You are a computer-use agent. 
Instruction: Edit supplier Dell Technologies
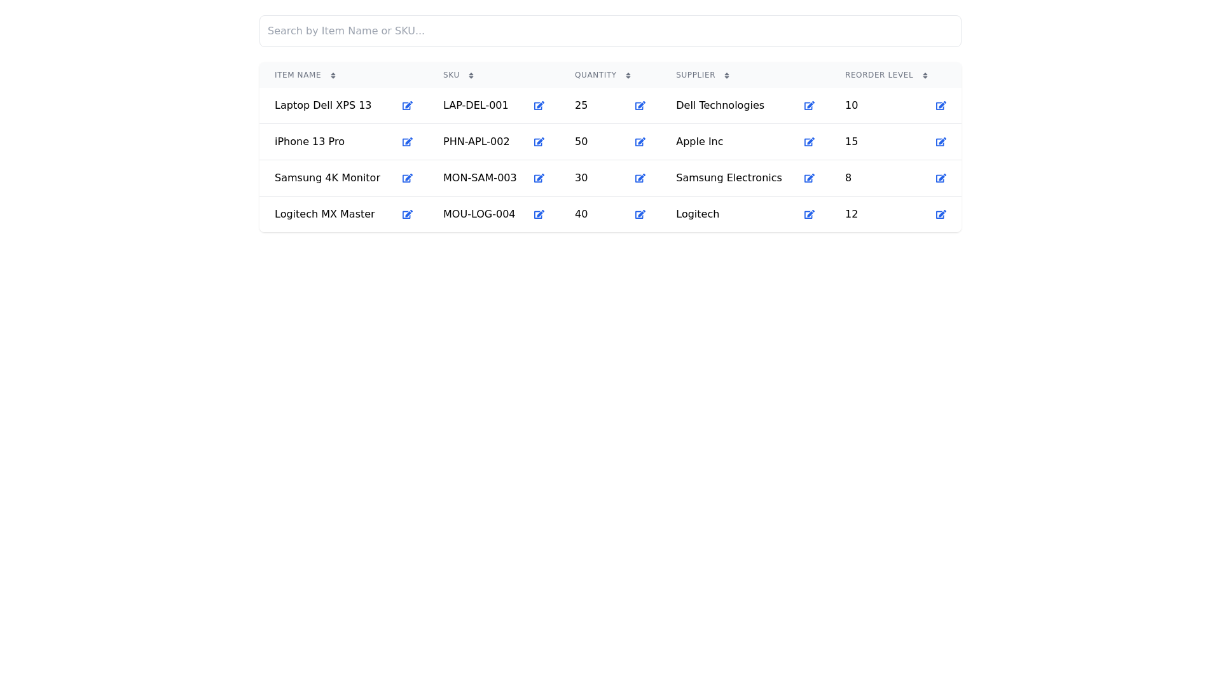point(809,106)
